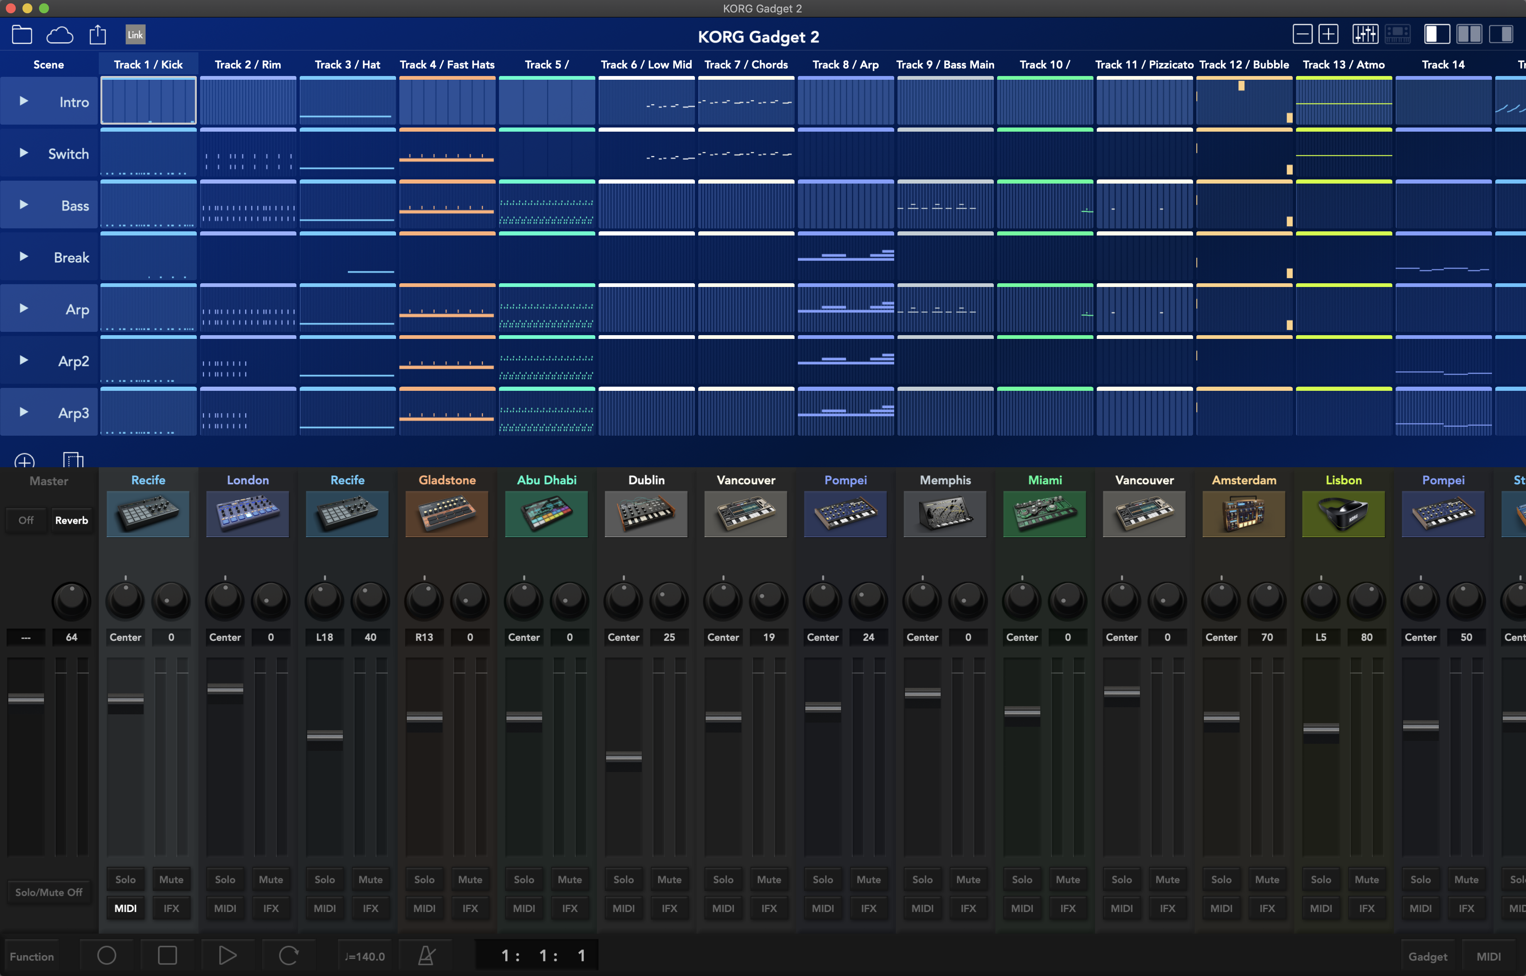Launch the Arp2 scene
1526x976 pixels.
(x=23, y=360)
